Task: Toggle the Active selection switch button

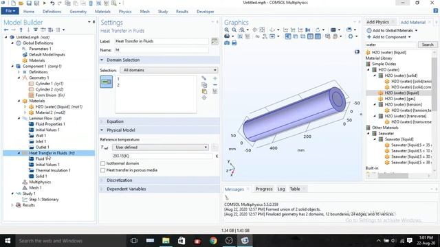Action: [107, 82]
